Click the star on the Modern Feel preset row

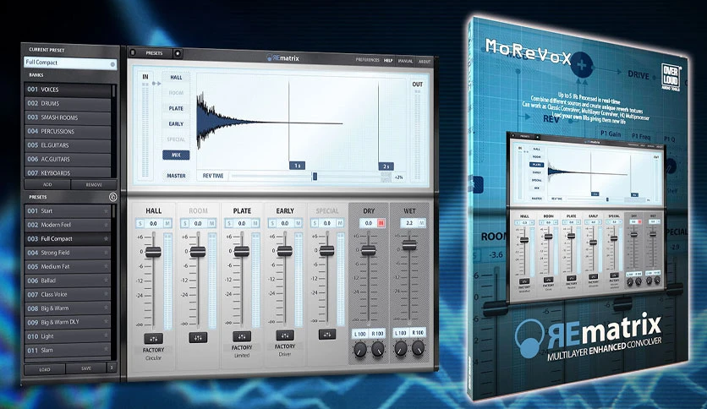(x=107, y=225)
